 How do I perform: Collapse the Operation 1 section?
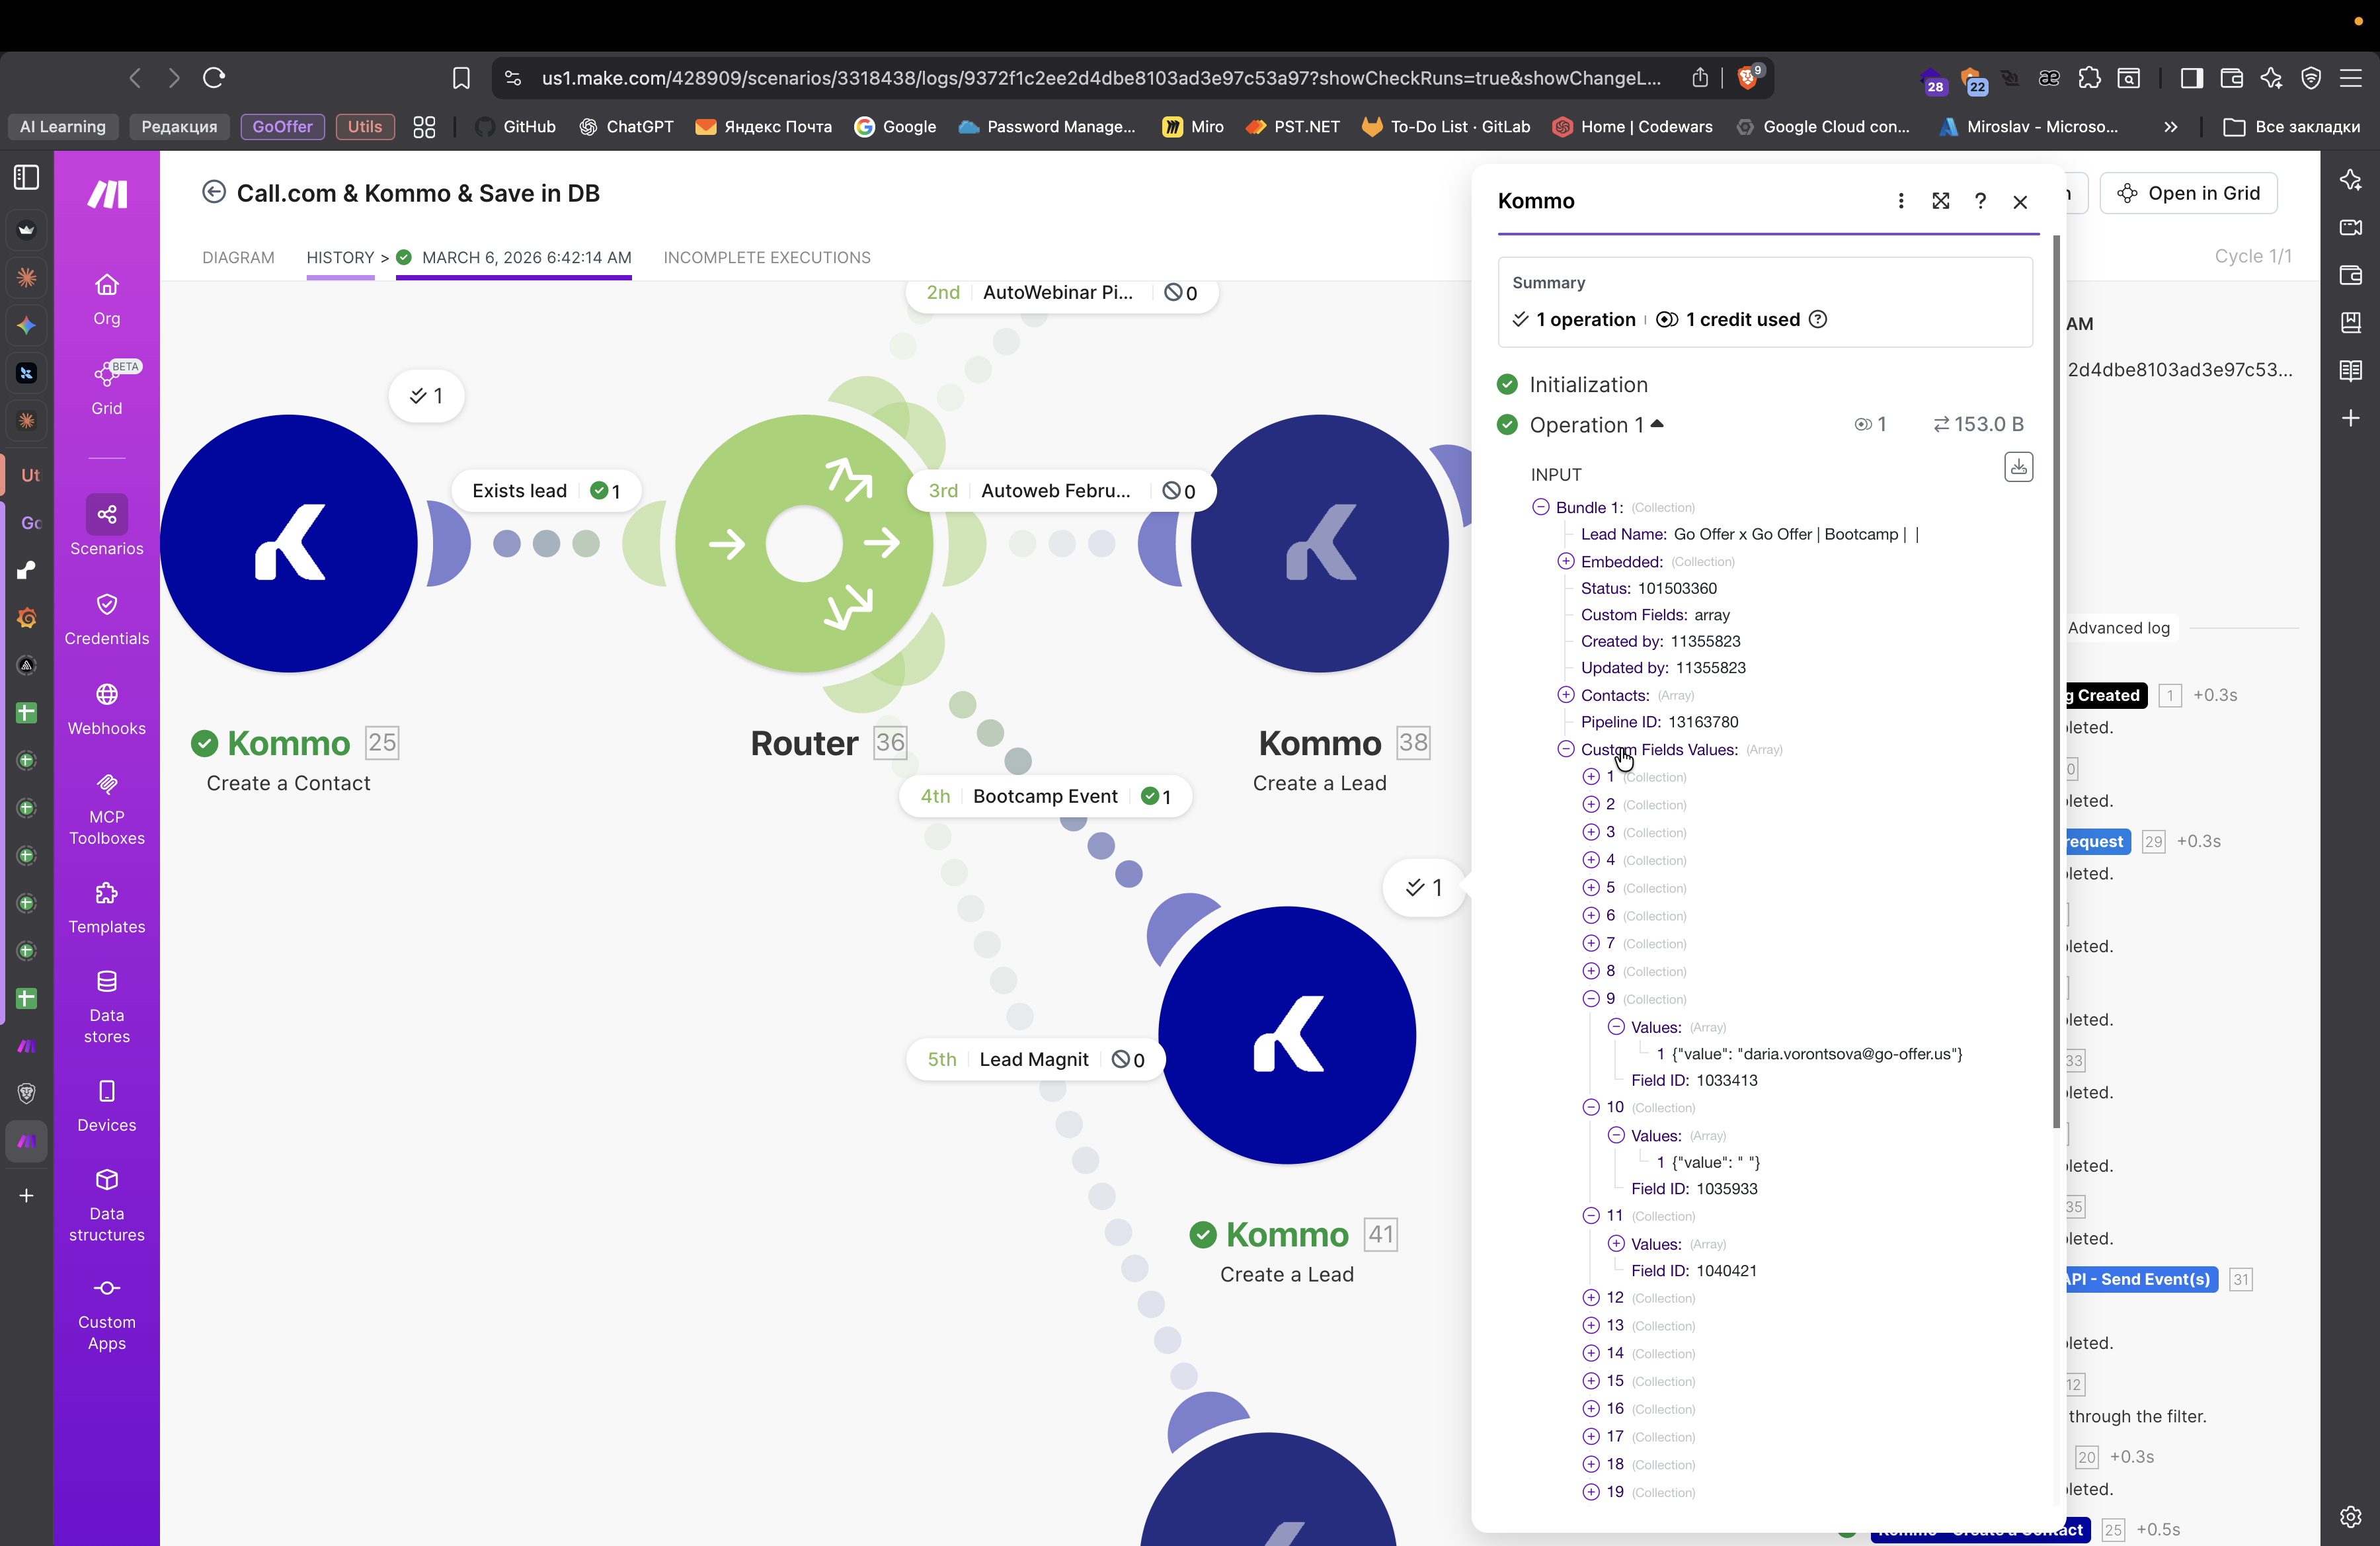coord(1657,424)
